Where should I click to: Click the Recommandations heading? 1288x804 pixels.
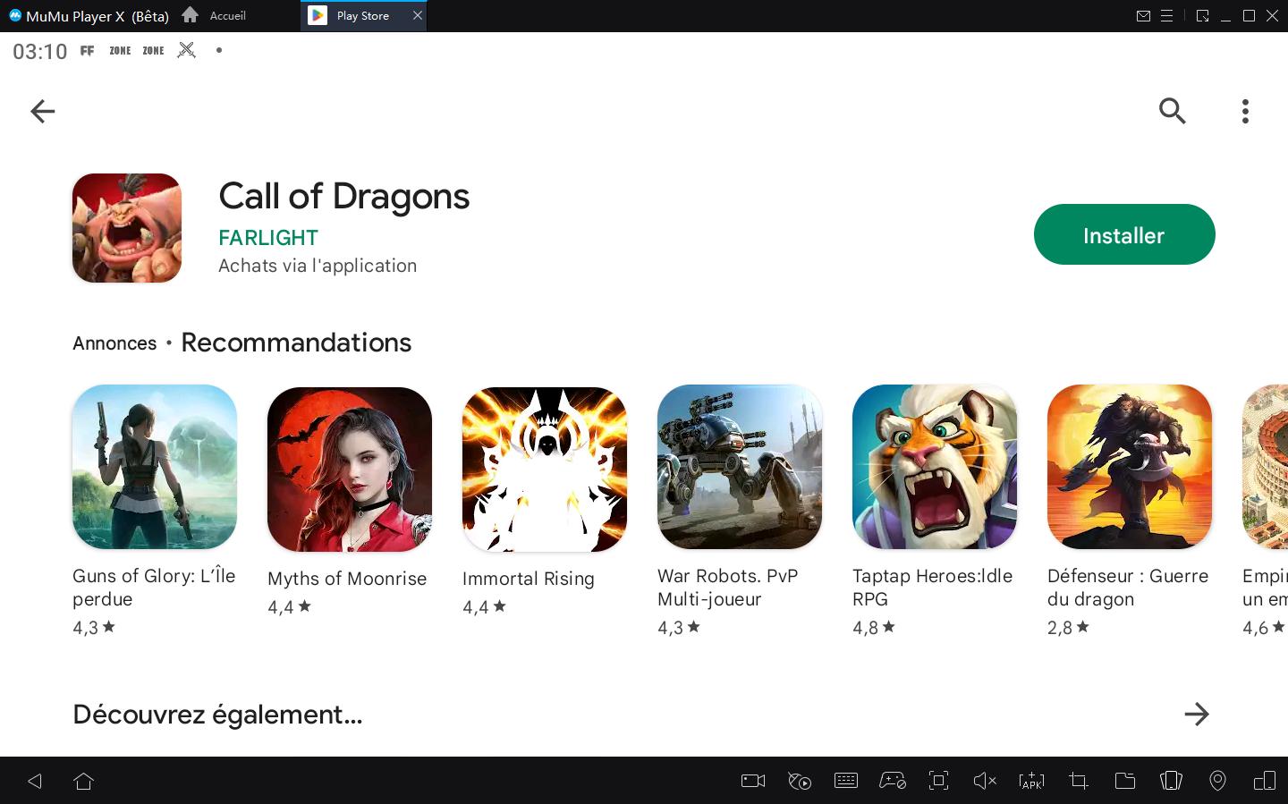296,343
